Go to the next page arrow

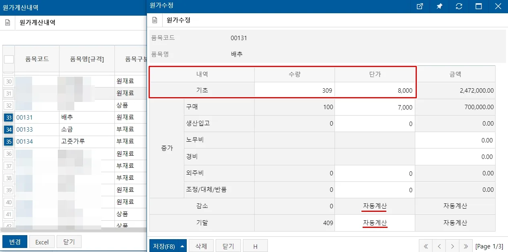(453, 246)
